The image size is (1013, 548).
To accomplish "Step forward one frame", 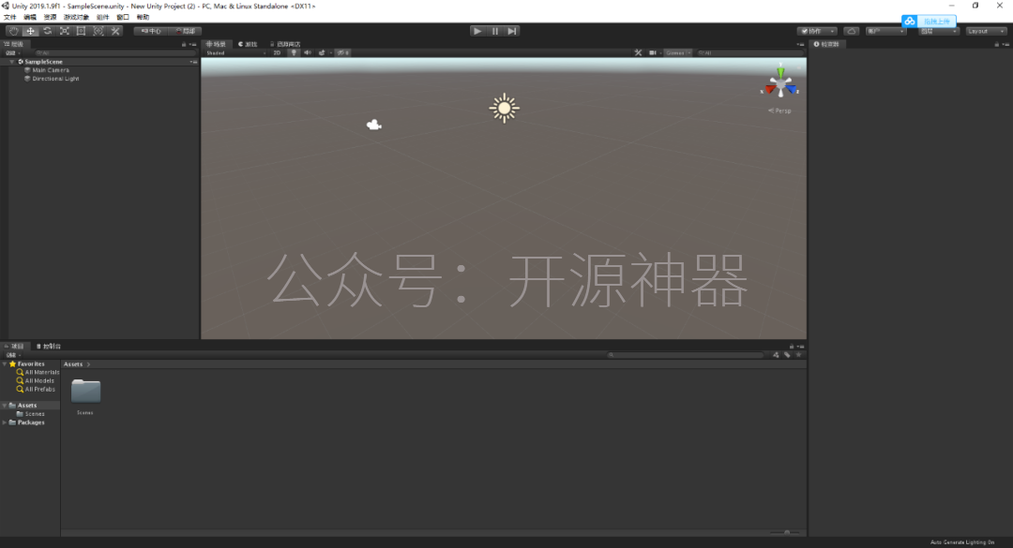I will (512, 31).
